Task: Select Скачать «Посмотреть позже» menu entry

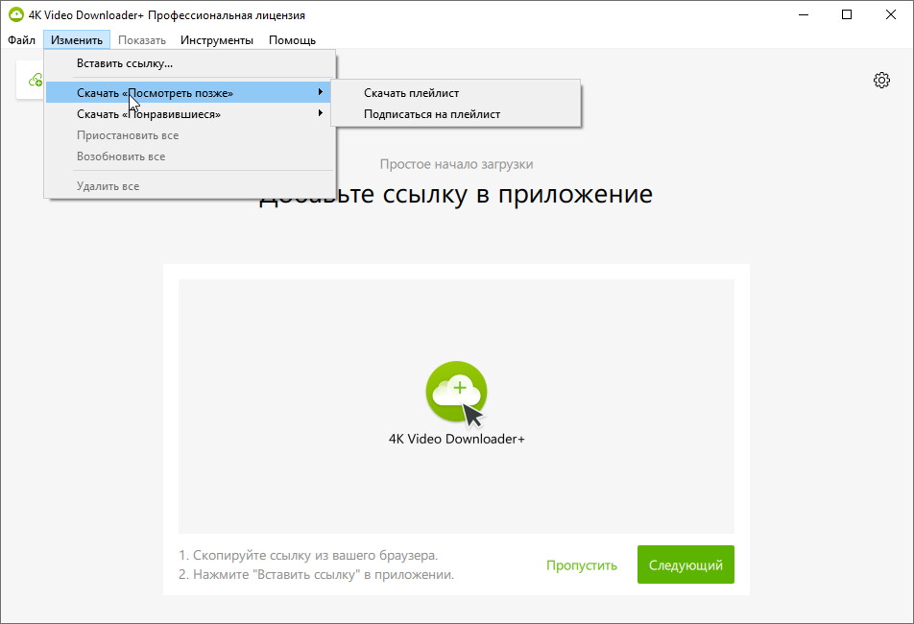Action: [x=188, y=92]
